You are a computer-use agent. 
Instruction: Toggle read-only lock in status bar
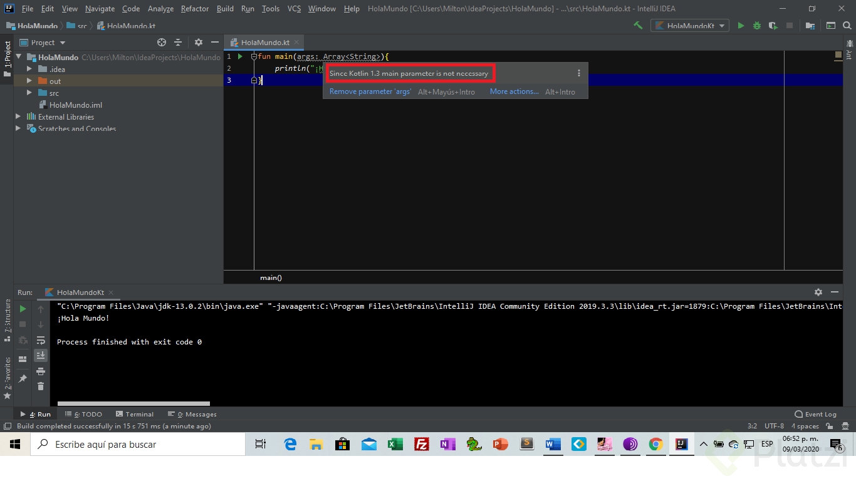[x=829, y=426]
